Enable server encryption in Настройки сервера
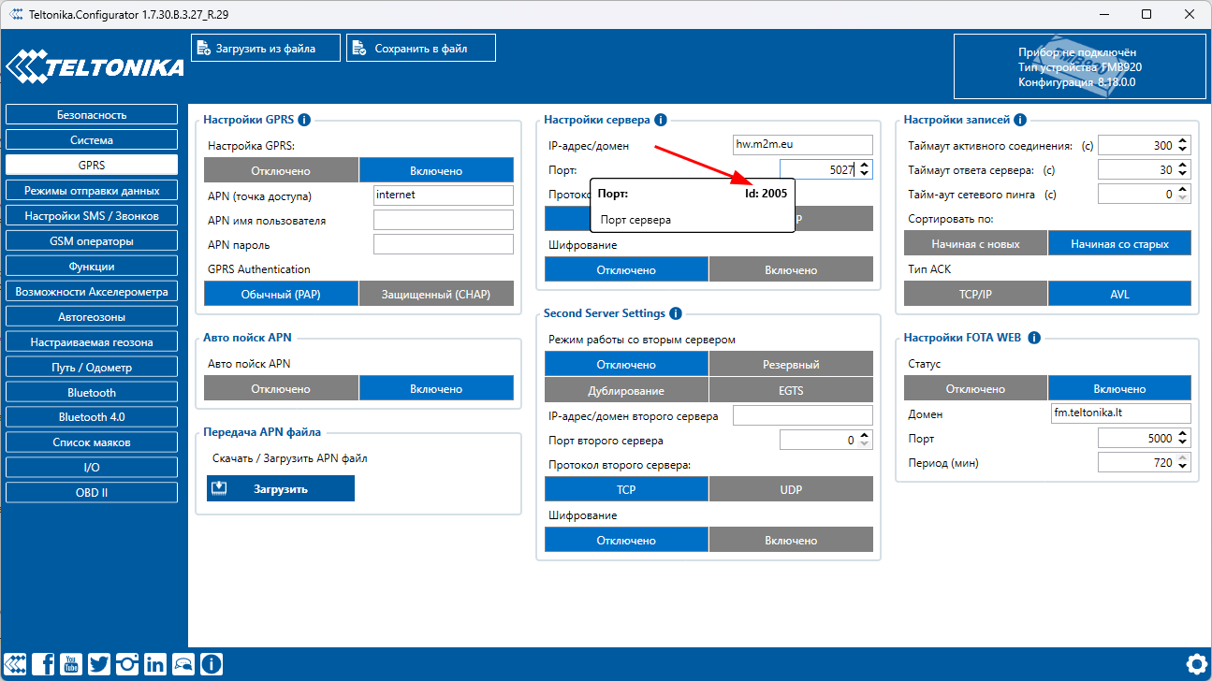Screen dimensions: 1212x681 click(x=791, y=269)
